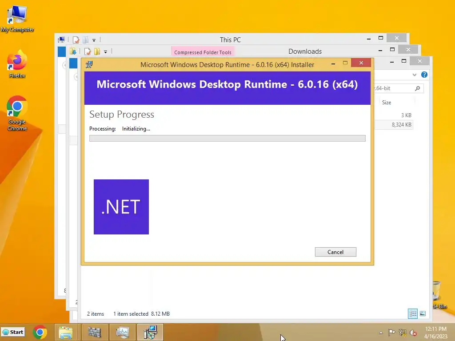Open File Explorer taskbar icon
Image resolution: width=455 pixels, height=341 pixels.
point(66,332)
